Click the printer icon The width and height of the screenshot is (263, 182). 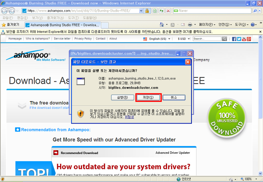pyautogui.click(x=190, y=25)
